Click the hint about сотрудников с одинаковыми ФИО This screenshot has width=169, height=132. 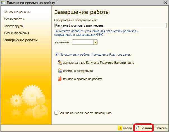[96, 33]
